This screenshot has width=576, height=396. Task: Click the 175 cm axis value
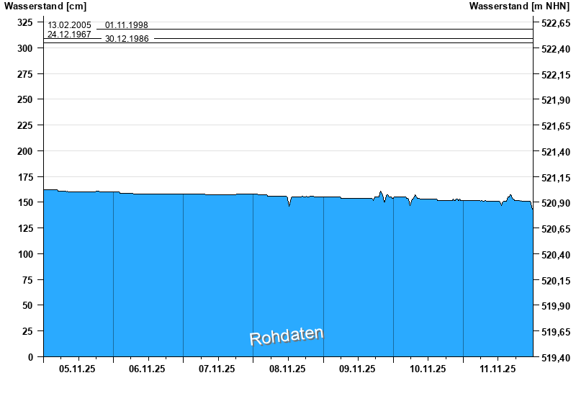(25, 176)
